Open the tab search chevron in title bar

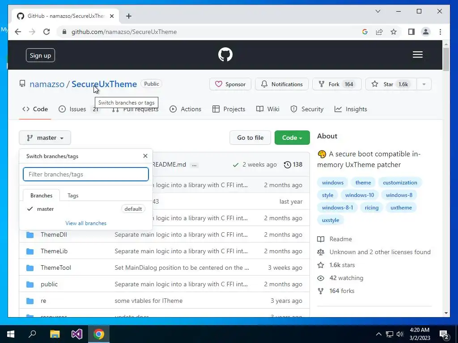(377, 11)
